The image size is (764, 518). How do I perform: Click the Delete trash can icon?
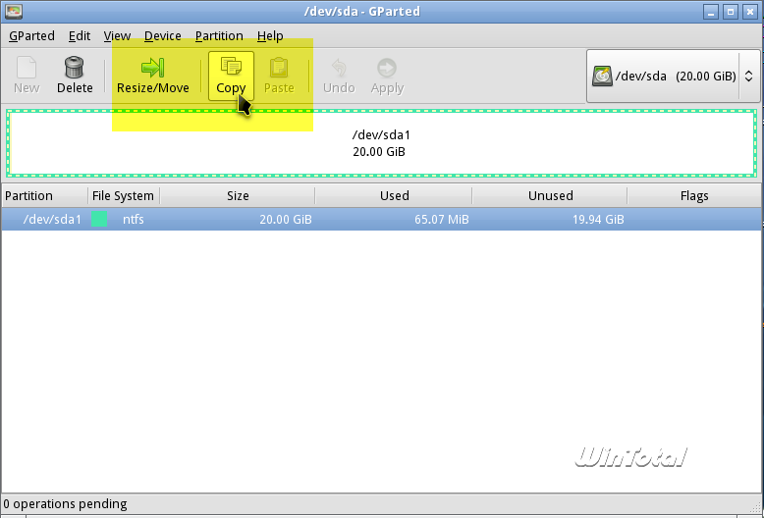pyautogui.click(x=74, y=67)
